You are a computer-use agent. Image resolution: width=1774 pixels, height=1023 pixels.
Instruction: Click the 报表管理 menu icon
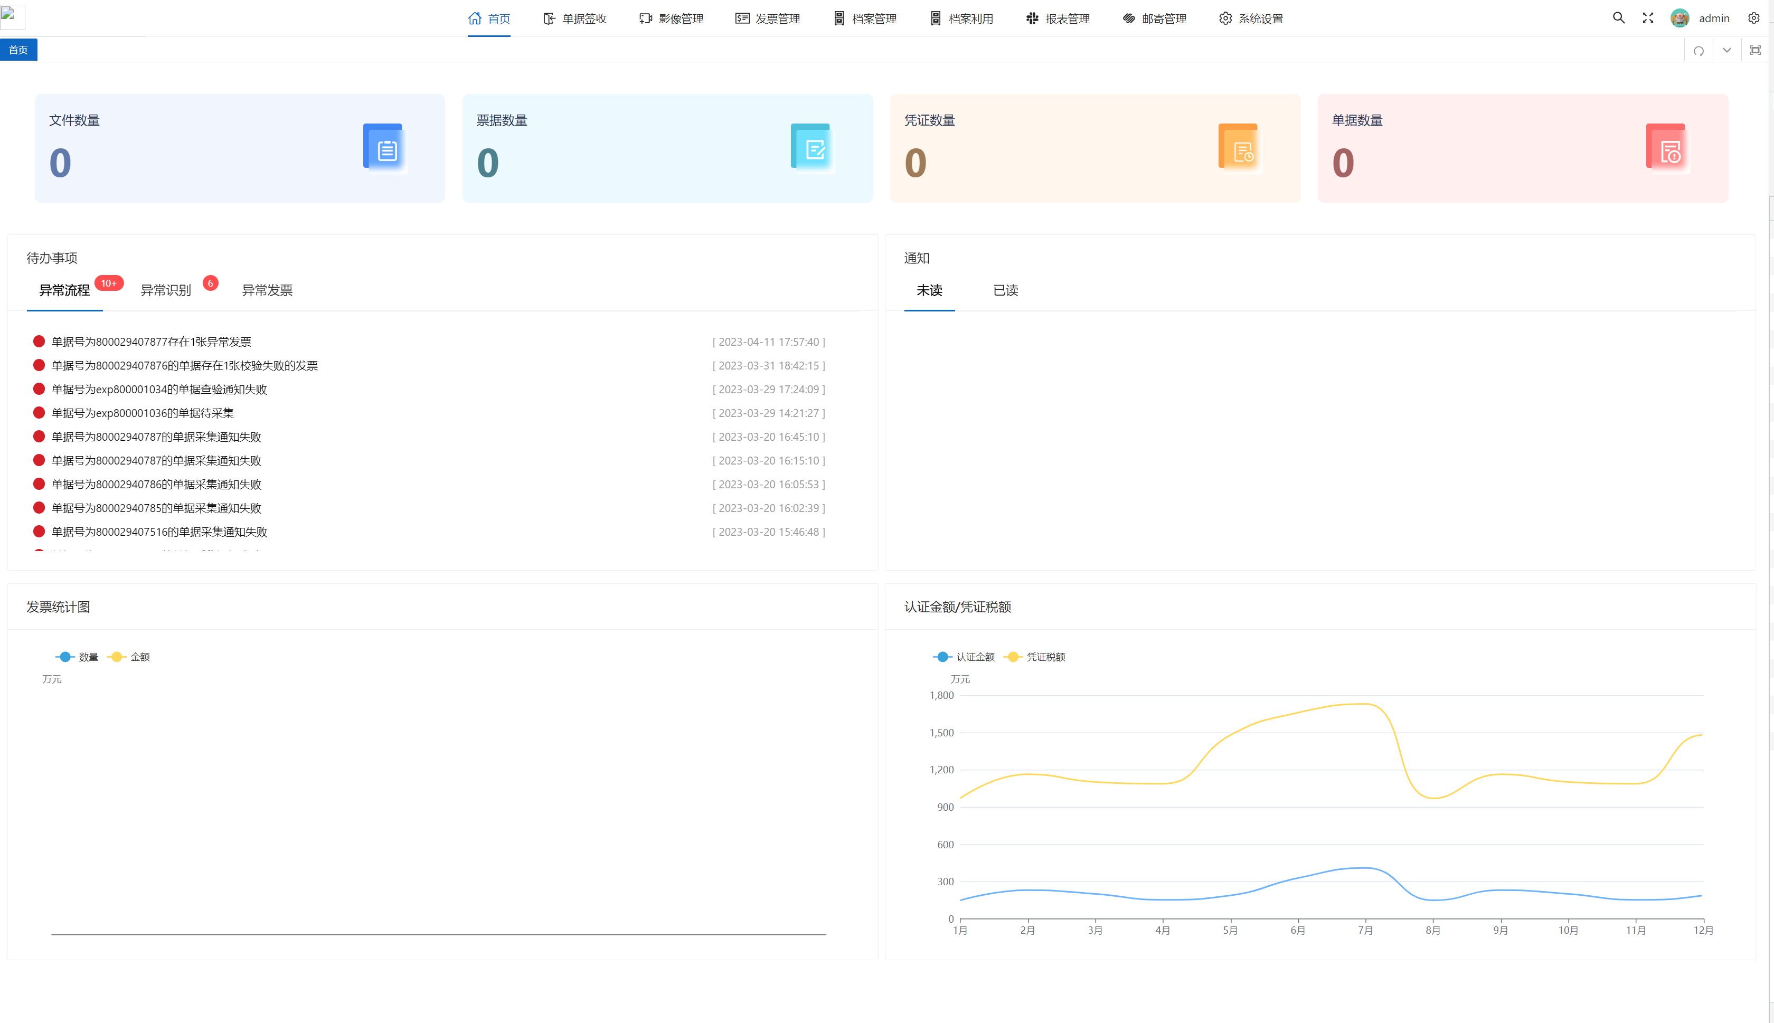click(x=1032, y=18)
